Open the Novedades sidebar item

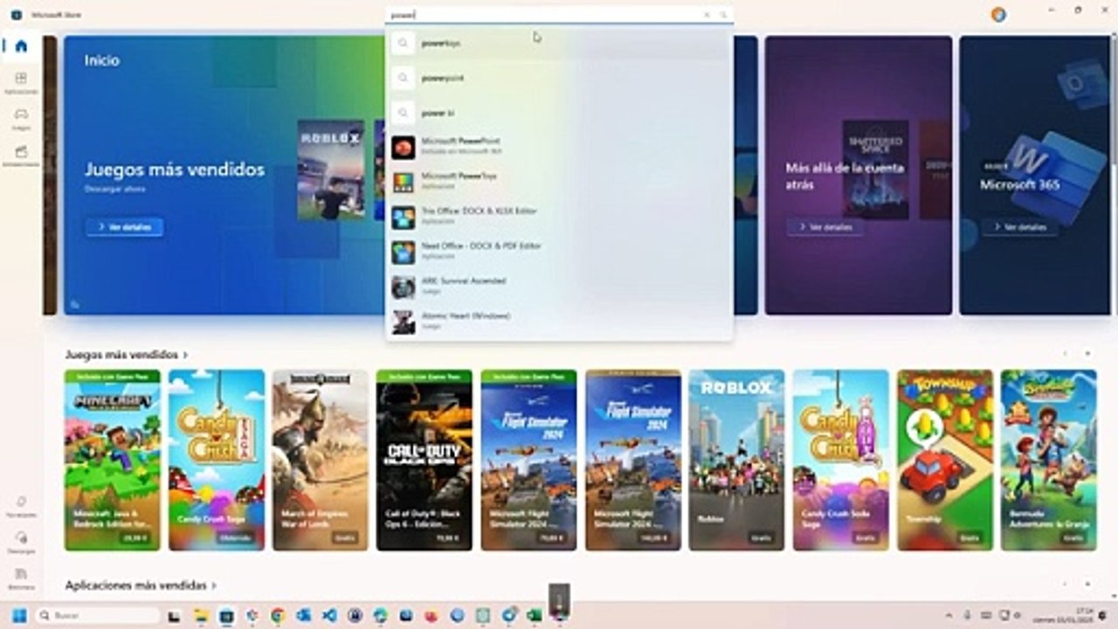21,506
